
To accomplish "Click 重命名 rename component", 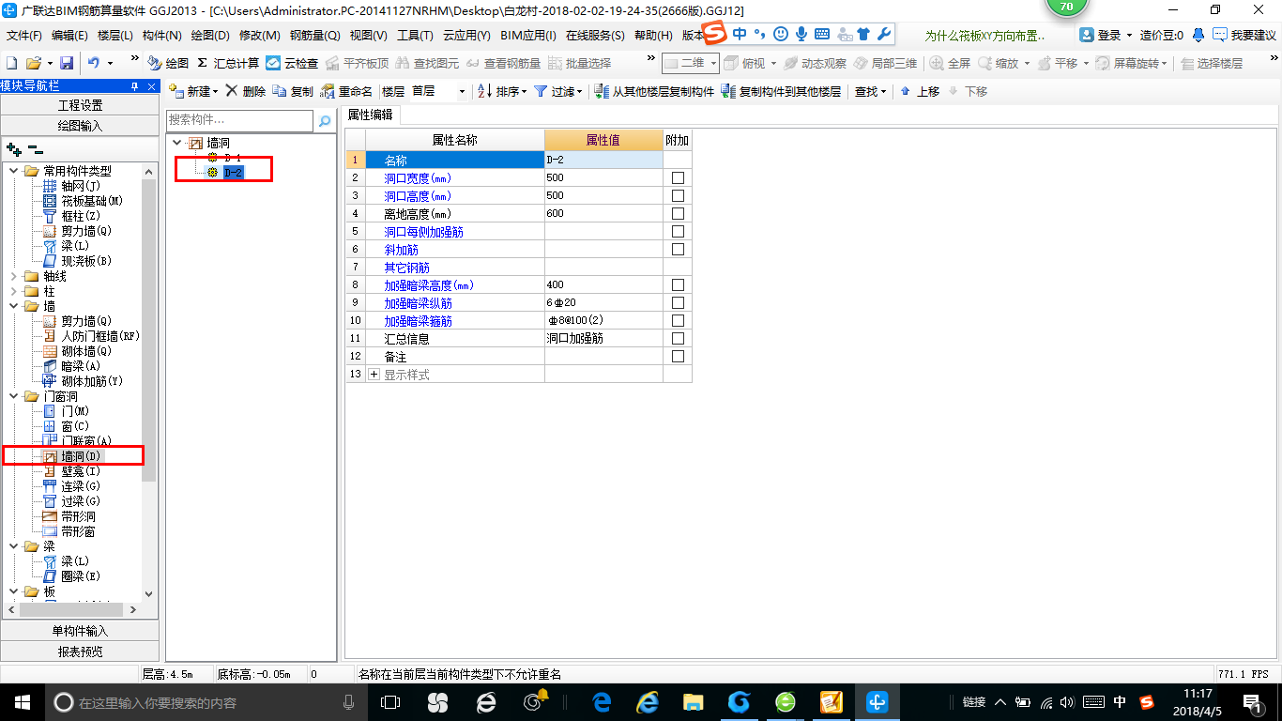I will [x=346, y=91].
